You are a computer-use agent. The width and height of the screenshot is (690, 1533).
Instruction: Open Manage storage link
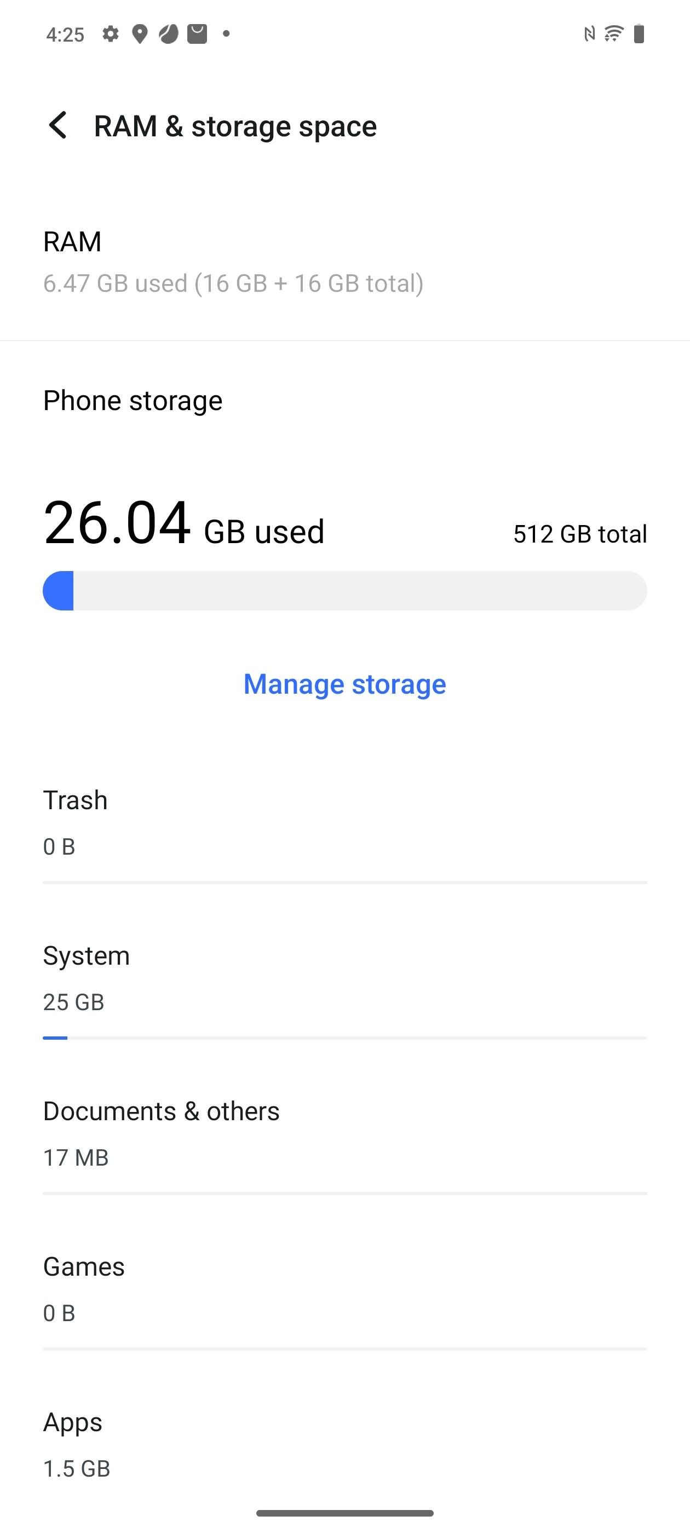[344, 684]
